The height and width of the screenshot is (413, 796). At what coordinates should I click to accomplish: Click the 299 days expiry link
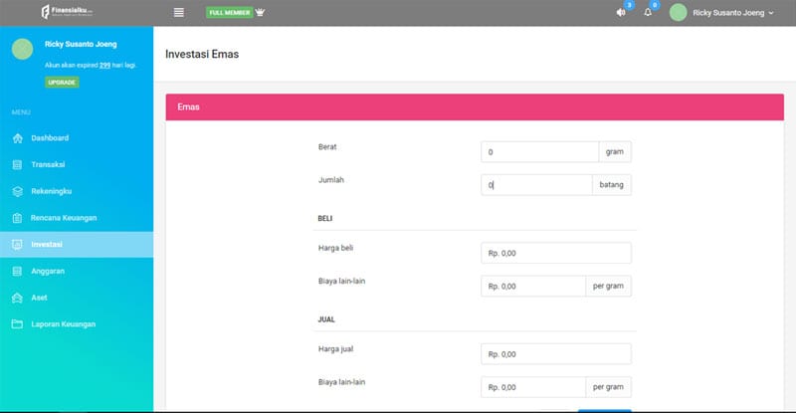pos(104,65)
